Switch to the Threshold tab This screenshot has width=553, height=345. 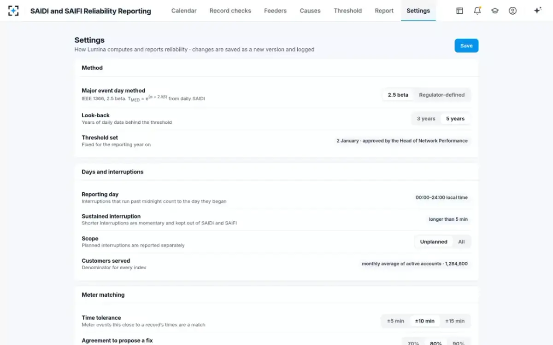point(347,11)
